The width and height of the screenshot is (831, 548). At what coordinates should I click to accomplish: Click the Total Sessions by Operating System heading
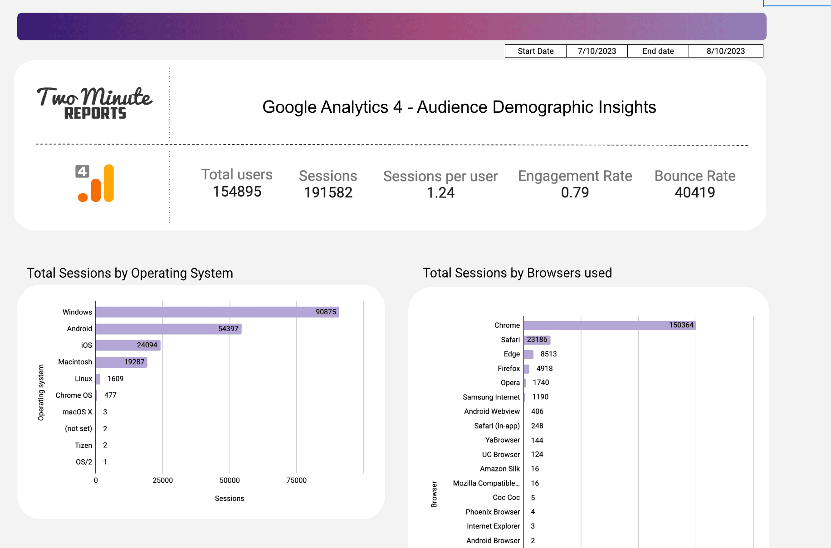[x=131, y=273]
